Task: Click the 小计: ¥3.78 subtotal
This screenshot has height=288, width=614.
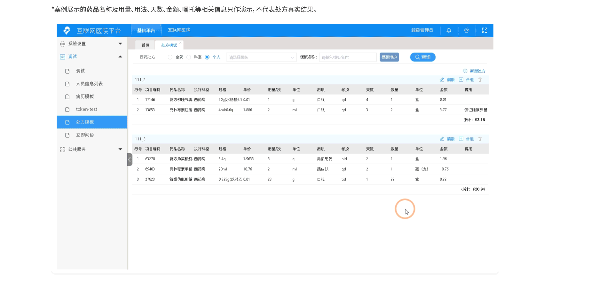Action: coord(474,120)
